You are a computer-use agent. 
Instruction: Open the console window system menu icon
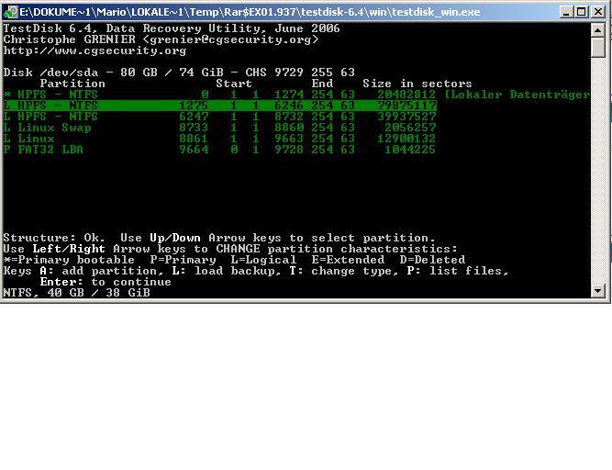10,12
